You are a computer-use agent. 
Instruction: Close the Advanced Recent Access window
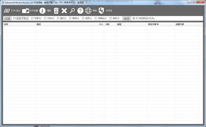point(201,2)
